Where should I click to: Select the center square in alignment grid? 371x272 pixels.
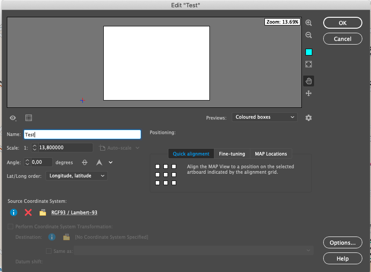pyautogui.click(x=166, y=175)
